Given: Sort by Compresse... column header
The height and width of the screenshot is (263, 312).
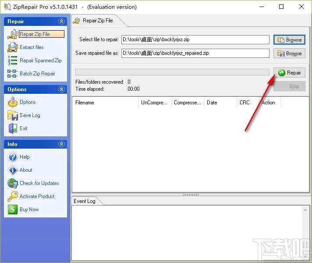Looking at the screenshot, I should click(x=188, y=103).
